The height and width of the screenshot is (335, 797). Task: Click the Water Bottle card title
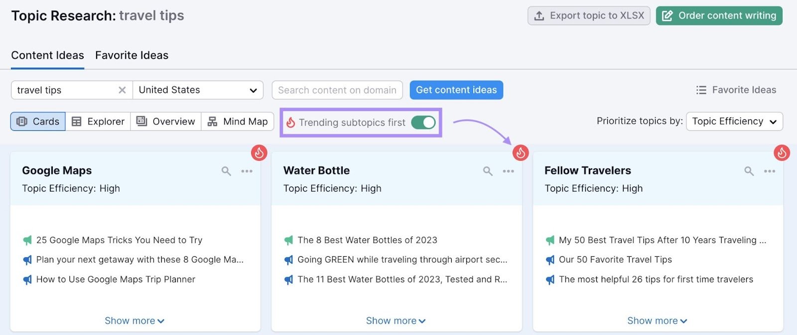coord(316,171)
